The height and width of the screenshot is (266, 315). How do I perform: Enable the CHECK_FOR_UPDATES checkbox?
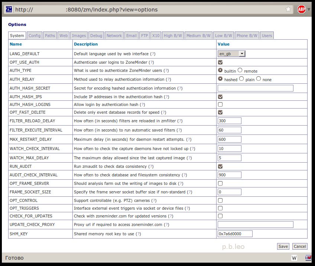pyautogui.click(x=220, y=216)
